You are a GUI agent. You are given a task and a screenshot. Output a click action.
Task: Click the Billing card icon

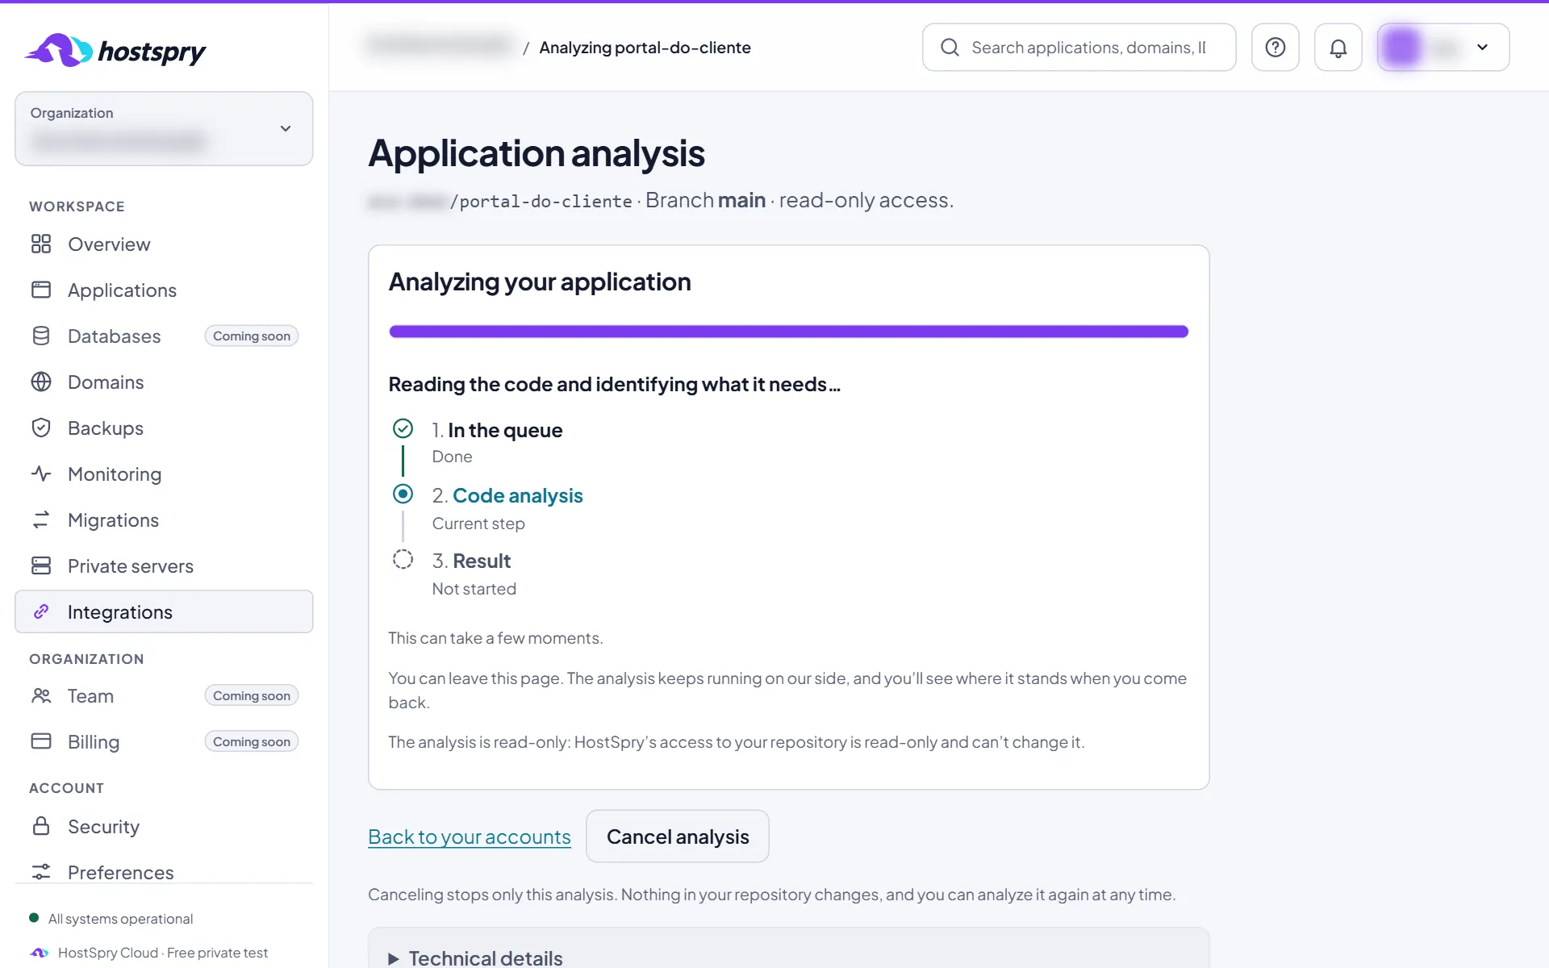[41, 741]
